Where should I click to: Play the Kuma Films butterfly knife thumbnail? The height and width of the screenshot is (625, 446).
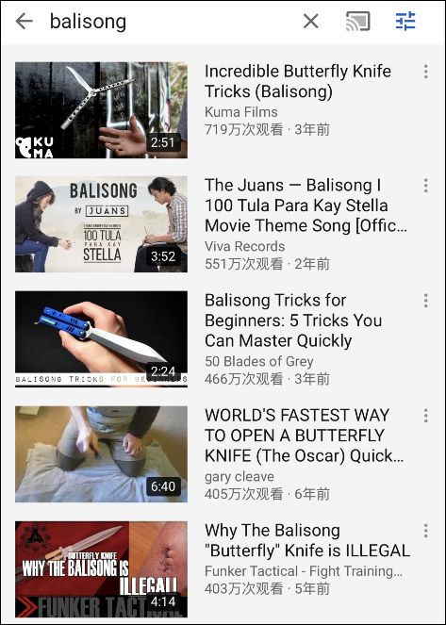[101, 110]
